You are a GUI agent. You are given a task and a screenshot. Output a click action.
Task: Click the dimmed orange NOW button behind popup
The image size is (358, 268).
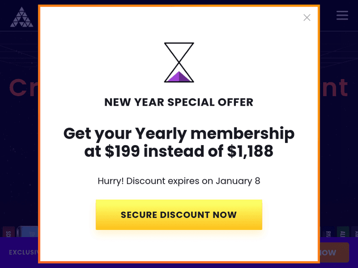click(335, 252)
